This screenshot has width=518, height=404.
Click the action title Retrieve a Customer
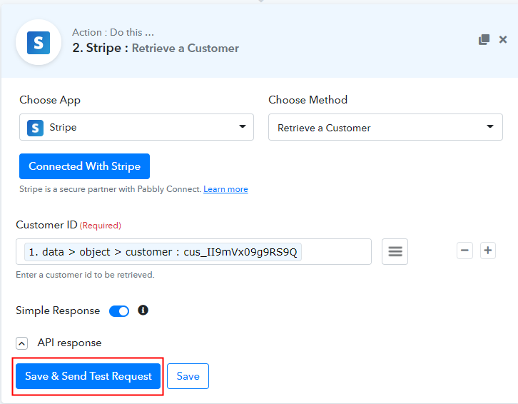(186, 49)
